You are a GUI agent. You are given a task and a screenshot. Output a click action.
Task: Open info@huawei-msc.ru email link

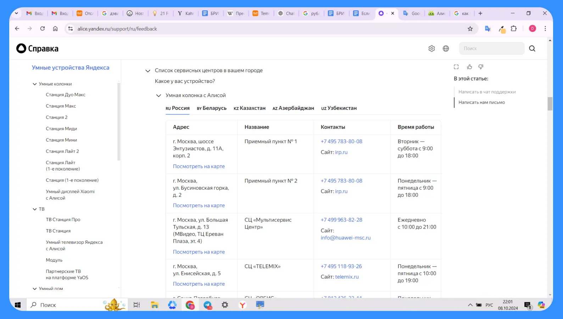click(x=346, y=238)
